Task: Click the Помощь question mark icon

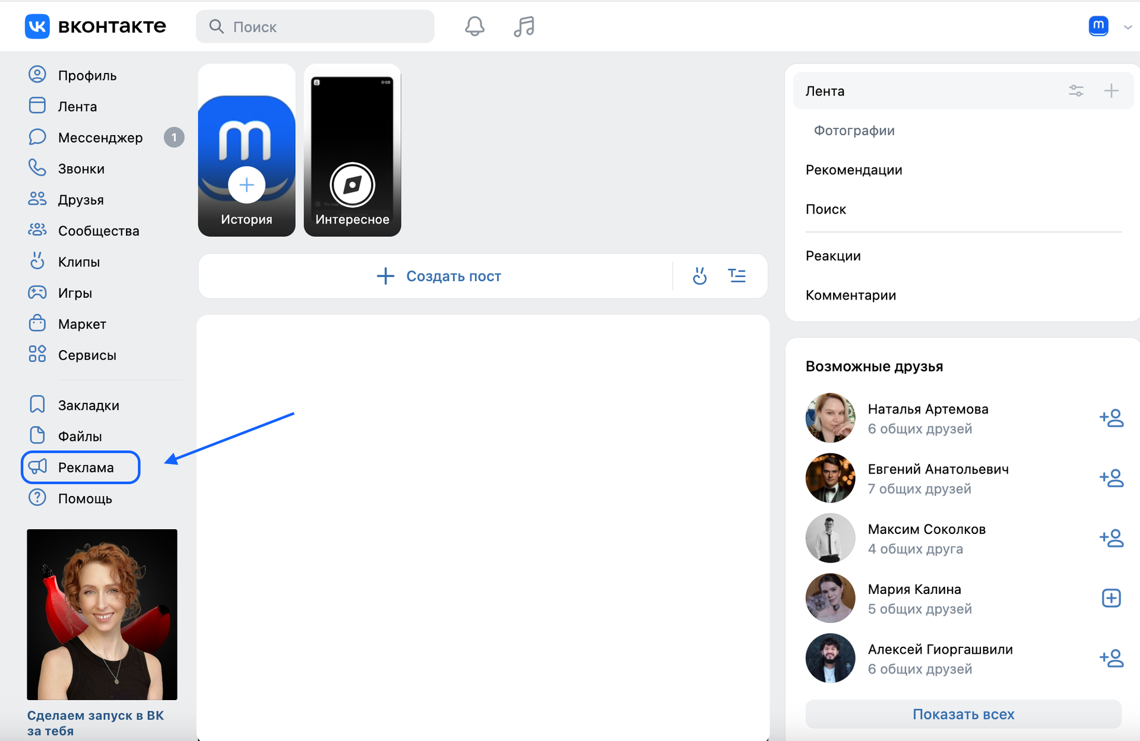Action: pyautogui.click(x=37, y=498)
